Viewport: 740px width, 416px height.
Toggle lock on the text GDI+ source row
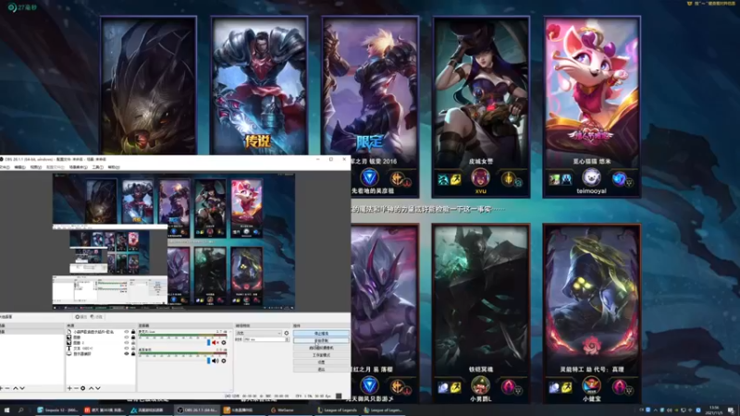(133, 349)
